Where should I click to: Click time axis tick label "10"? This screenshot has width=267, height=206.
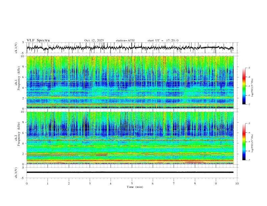237,183
